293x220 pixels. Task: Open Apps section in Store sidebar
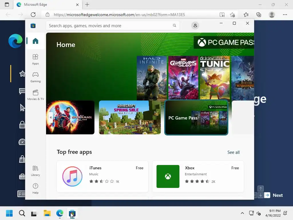pos(35,60)
